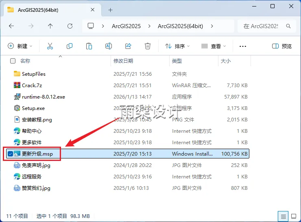Toggle the 预览 preview pane

click(x=282, y=46)
